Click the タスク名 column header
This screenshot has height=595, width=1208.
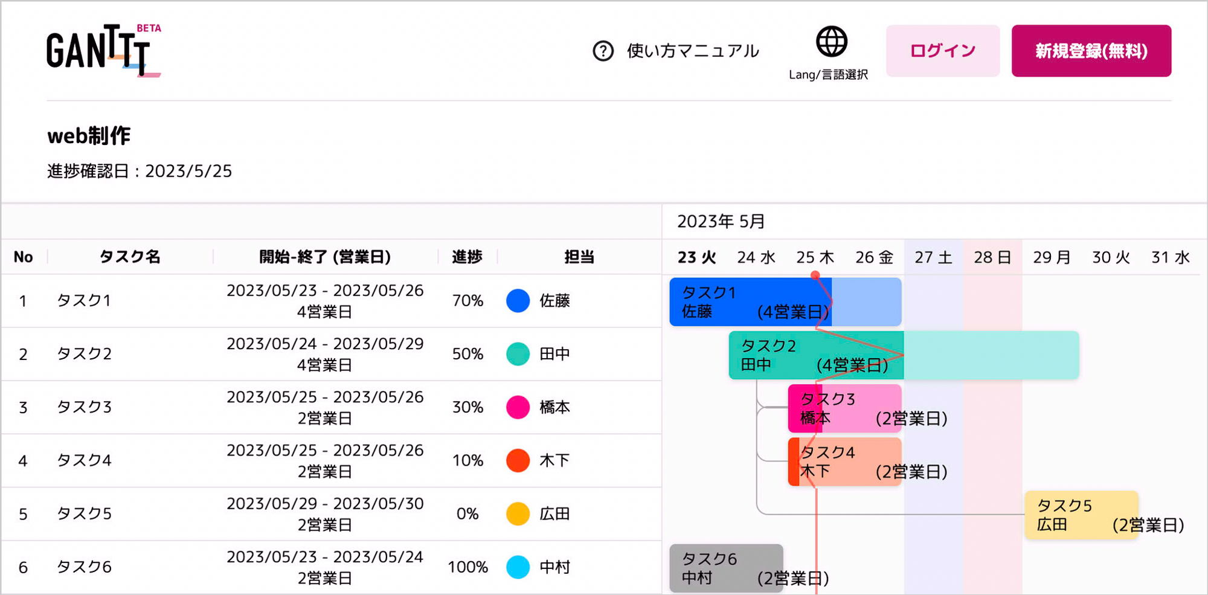click(130, 257)
